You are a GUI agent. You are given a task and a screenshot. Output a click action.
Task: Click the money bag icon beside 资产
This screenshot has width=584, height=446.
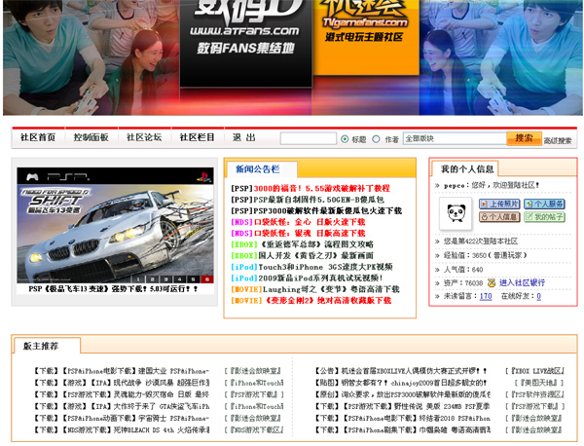(x=492, y=282)
